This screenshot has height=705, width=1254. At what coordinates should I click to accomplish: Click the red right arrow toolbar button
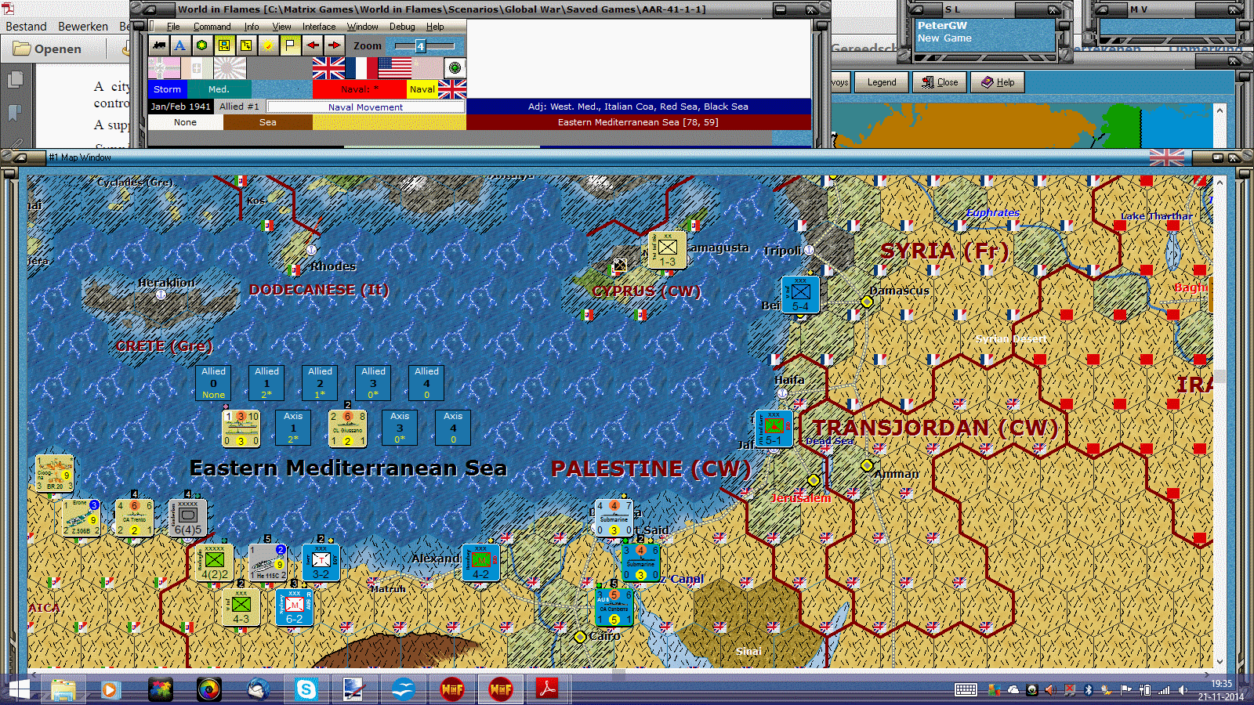334,45
